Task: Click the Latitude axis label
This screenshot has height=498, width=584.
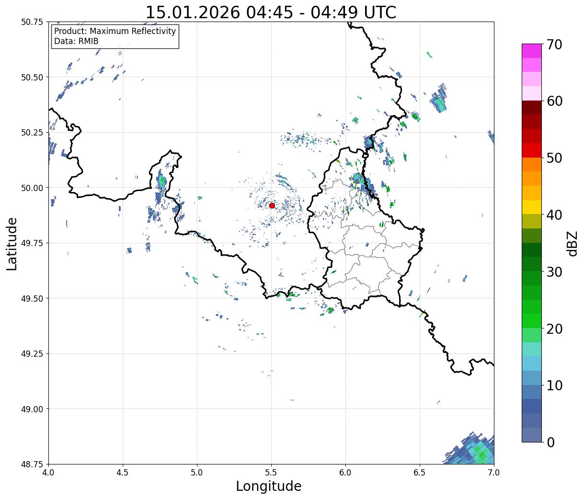Action: click(x=11, y=244)
